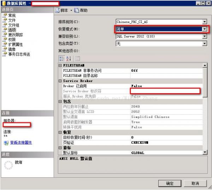Open the 排序规则 collation dropdown

(205, 22)
